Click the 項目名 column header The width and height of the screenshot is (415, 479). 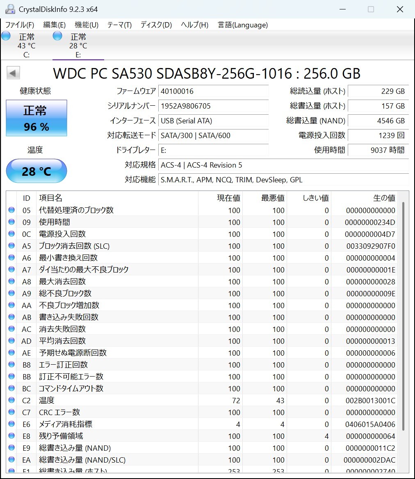[117, 198]
